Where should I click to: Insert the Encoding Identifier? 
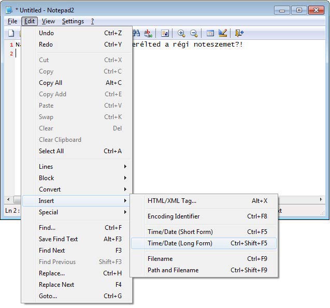click(204, 216)
